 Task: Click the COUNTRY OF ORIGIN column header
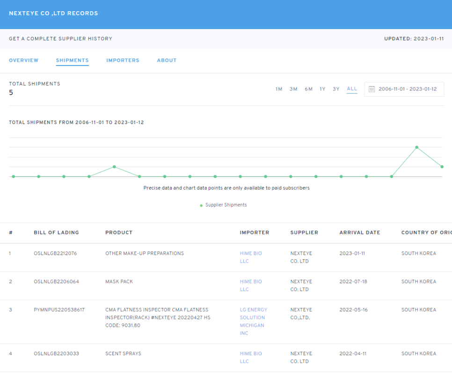point(427,233)
